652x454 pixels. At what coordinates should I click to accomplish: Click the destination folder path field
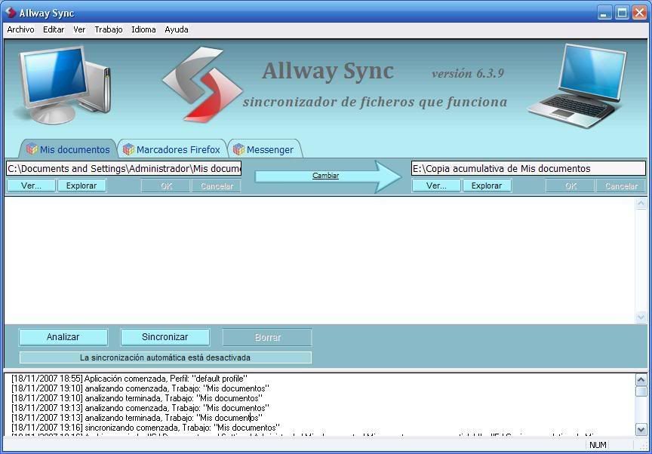(x=528, y=169)
